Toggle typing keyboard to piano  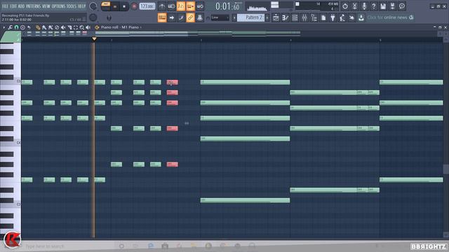pyautogui.click(x=162, y=17)
